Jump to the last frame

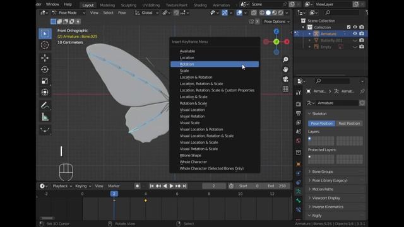tap(184, 186)
